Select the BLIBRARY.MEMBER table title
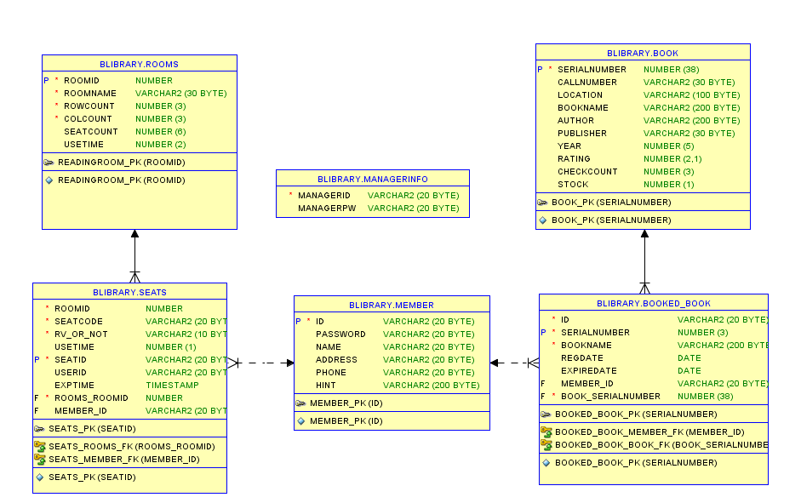The width and height of the screenshot is (801, 503). pyautogui.click(x=392, y=306)
